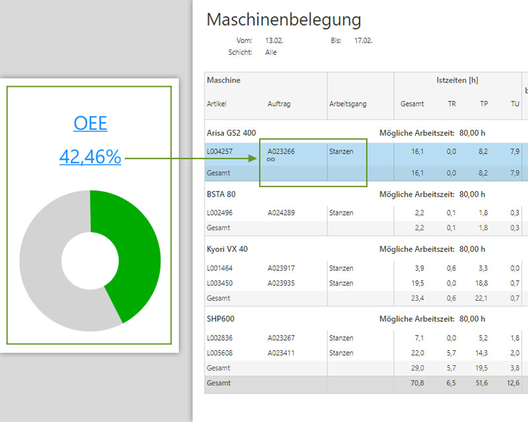Click the chain link icon under order A023266
Screen dimensions: 528x422
coord(270,160)
